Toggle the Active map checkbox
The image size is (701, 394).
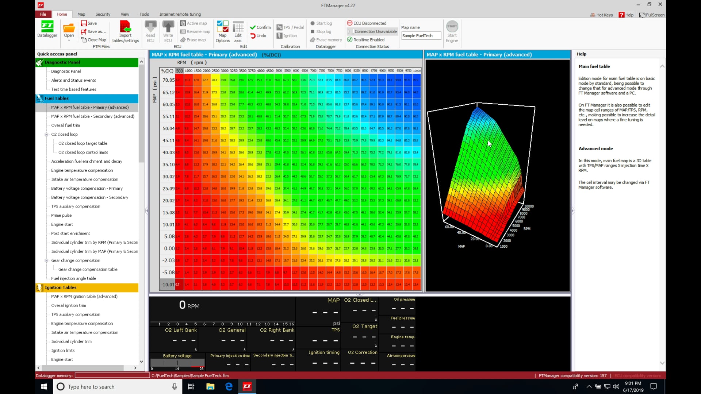[x=184, y=23]
